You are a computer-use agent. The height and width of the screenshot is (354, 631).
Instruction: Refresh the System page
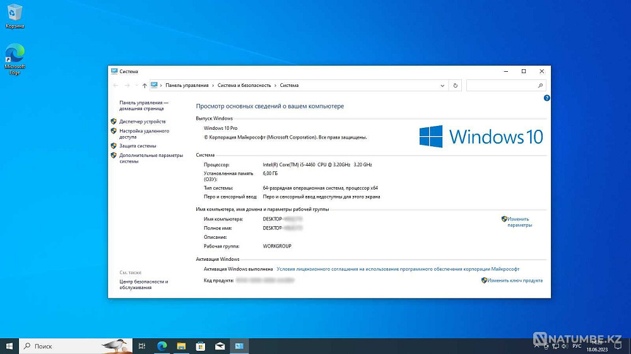(x=455, y=85)
